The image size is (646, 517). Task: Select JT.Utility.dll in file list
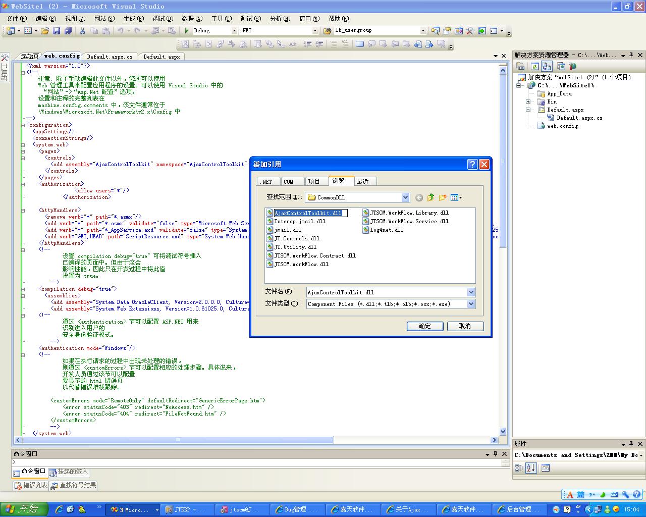pos(292,247)
